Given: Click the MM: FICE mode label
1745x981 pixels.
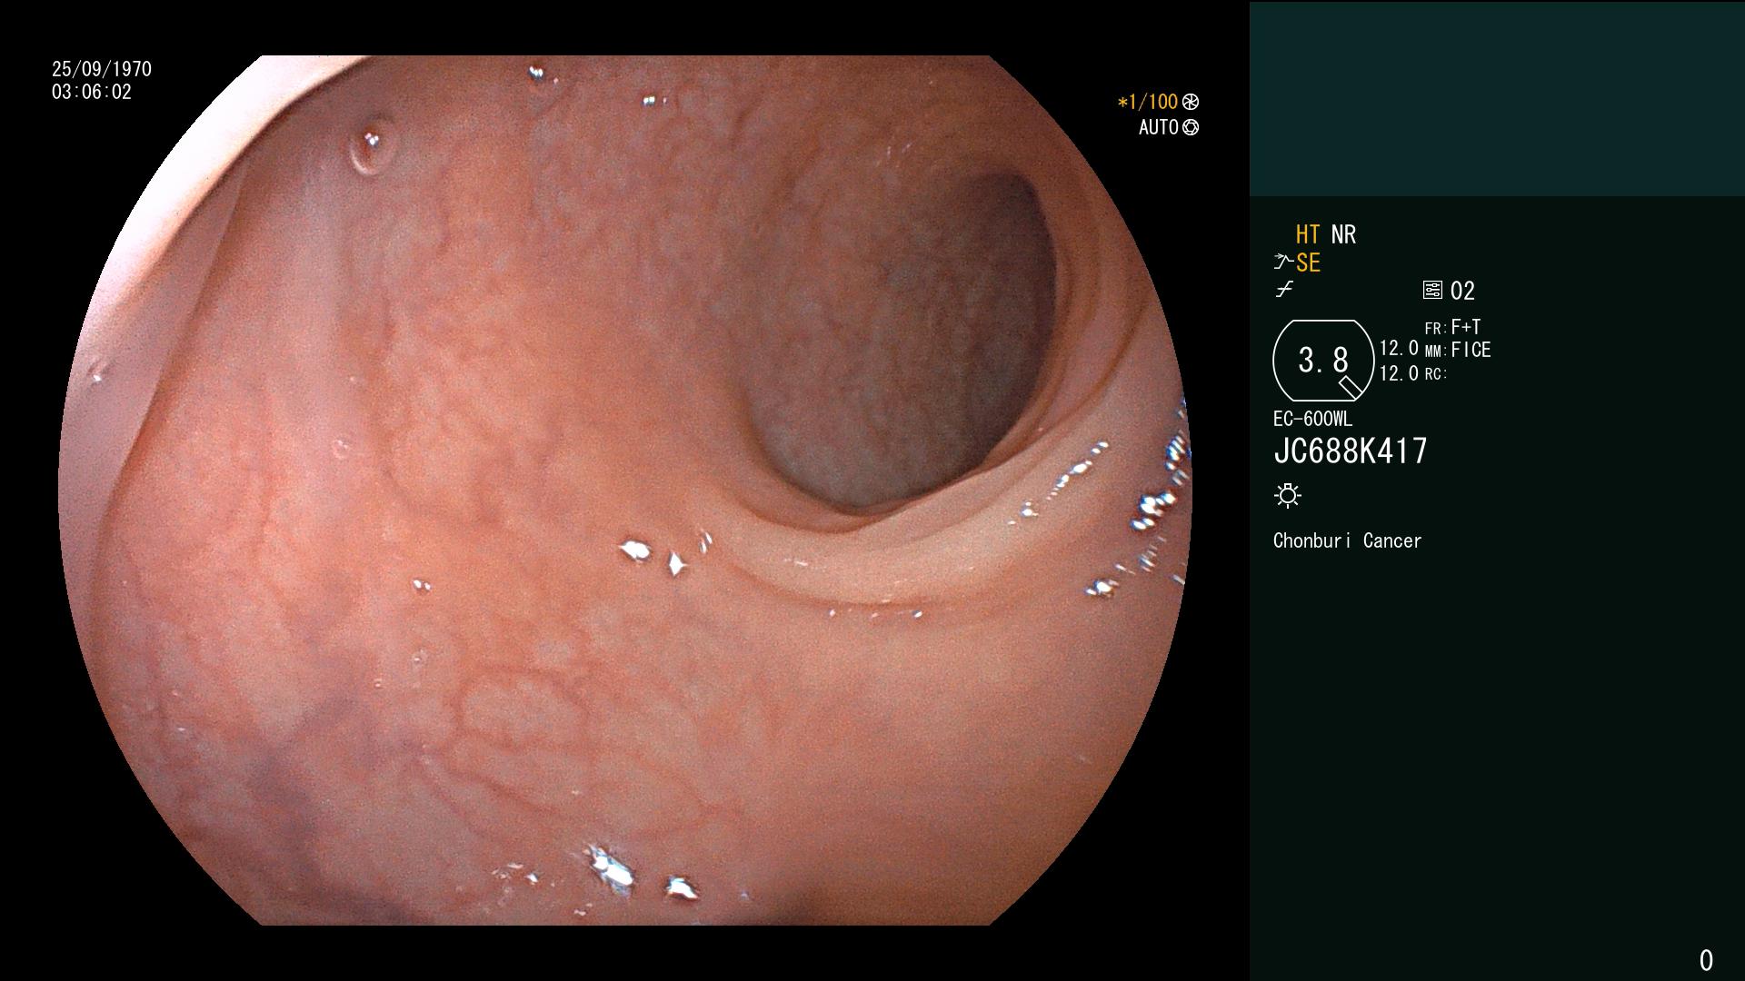Looking at the screenshot, I should point(1458,350).
